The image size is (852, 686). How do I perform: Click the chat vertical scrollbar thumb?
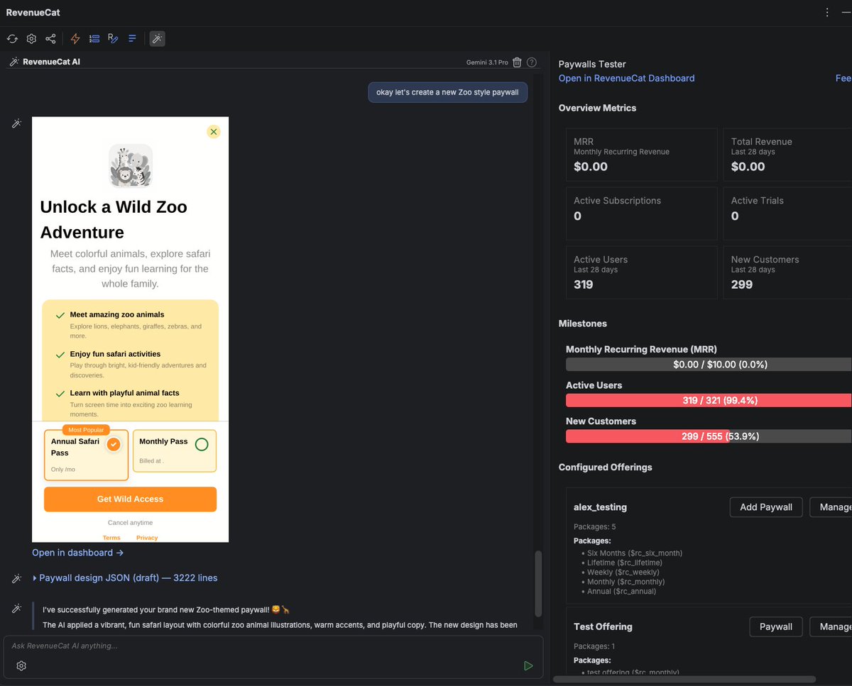click(x=538, y=583)
